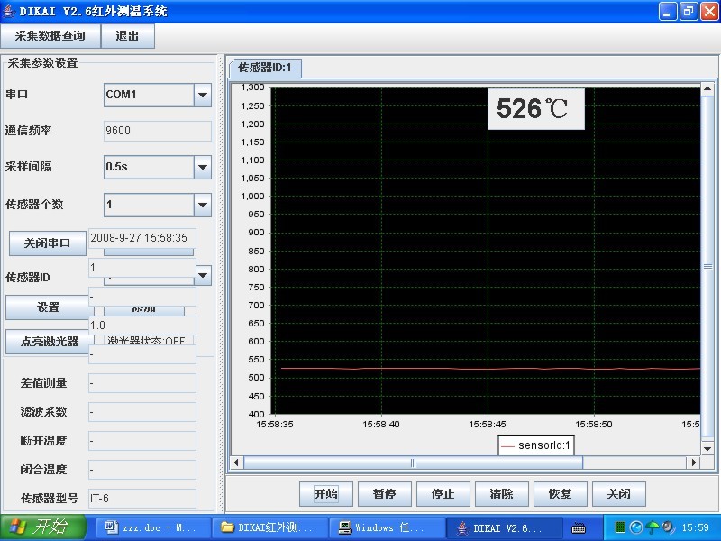Switch to Windows 任 taskbar item
721x541 pixels.
[x=387, y=527]
